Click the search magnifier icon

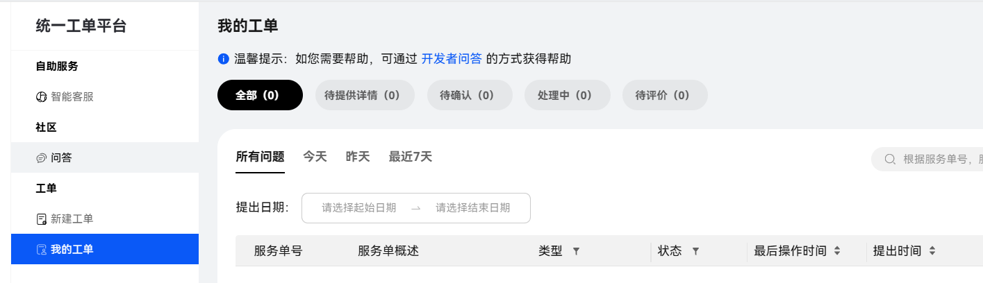(889, 160)
